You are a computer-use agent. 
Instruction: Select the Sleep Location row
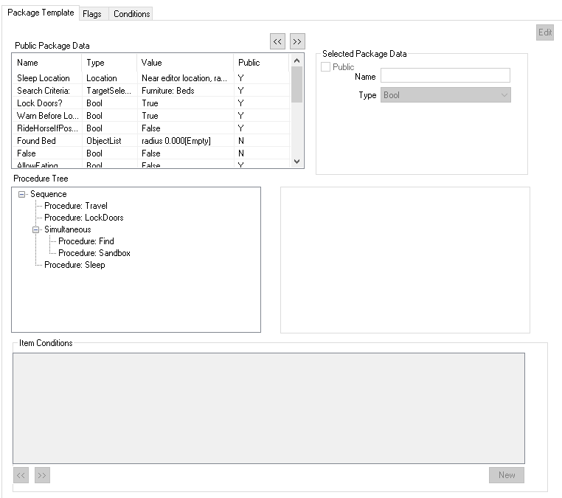point(44,78)
